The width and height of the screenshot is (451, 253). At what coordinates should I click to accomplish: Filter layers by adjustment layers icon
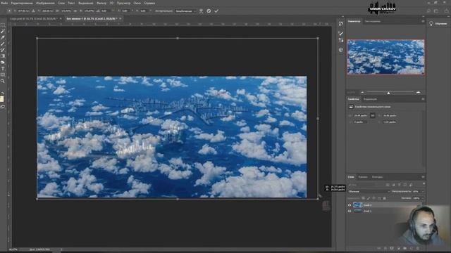click(x=393, y=185)
